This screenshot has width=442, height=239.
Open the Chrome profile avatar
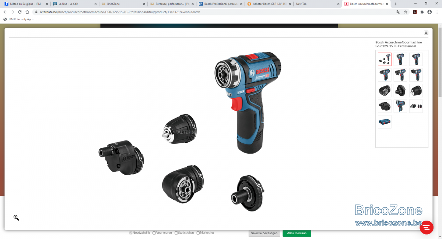[x=429, y=12]
